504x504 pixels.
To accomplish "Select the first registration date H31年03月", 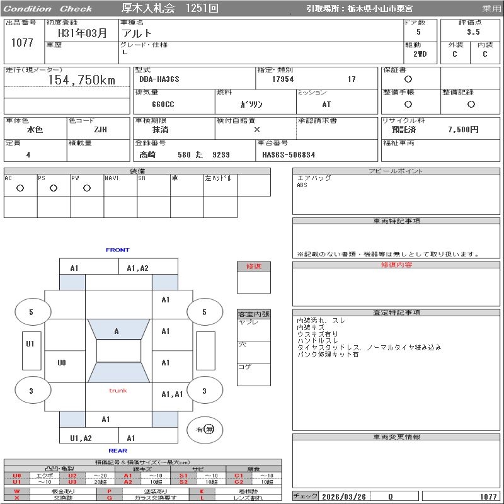I will click(82, 33).
